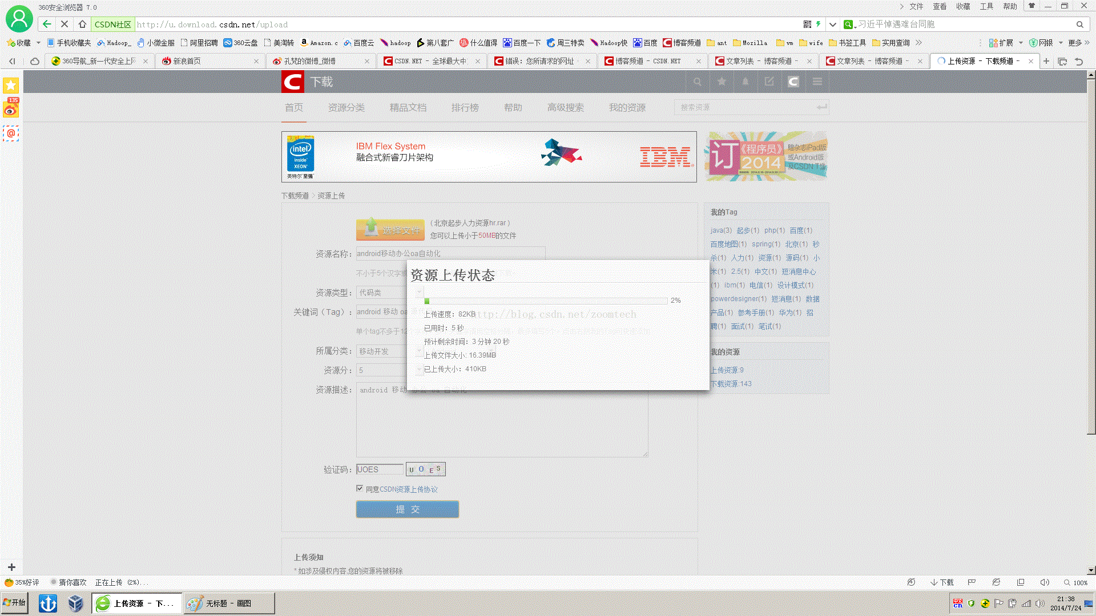Open the 查看 menu

pyautogui.click(x=940, y=6)
